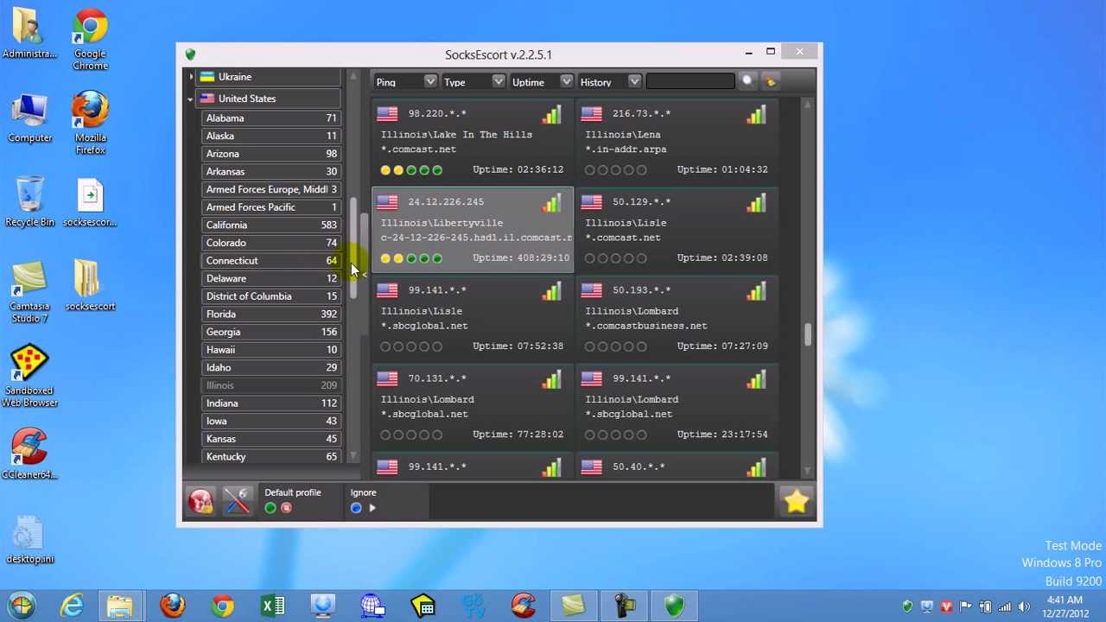Collapse the United States country node

pyautogui.click(x=190, y=98)
